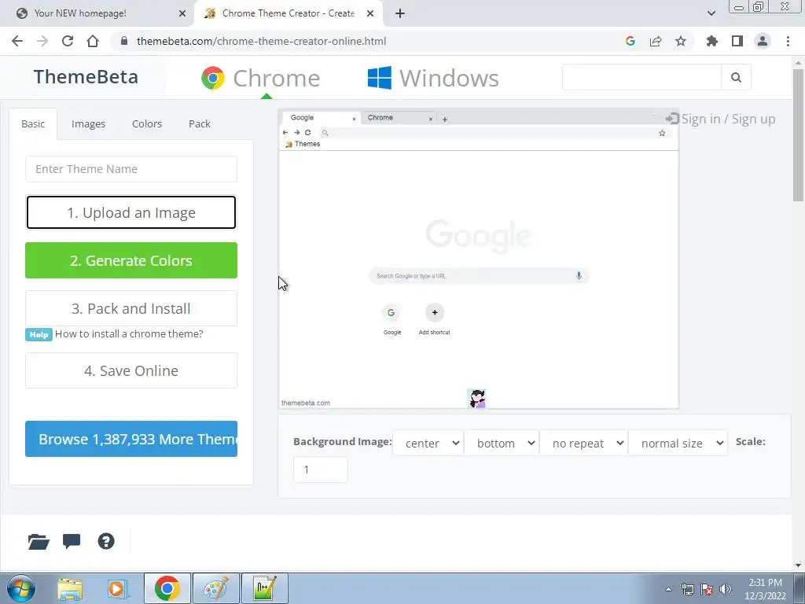Open the horizontal position dropdown showing center
This screenshot has width=805, height=604.
pos(428,443)
